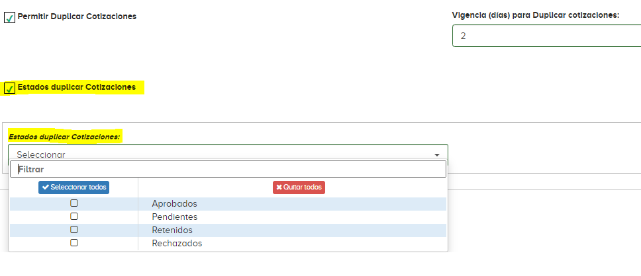
Task: Select the Pendientes option text
Action: point(175,217)
